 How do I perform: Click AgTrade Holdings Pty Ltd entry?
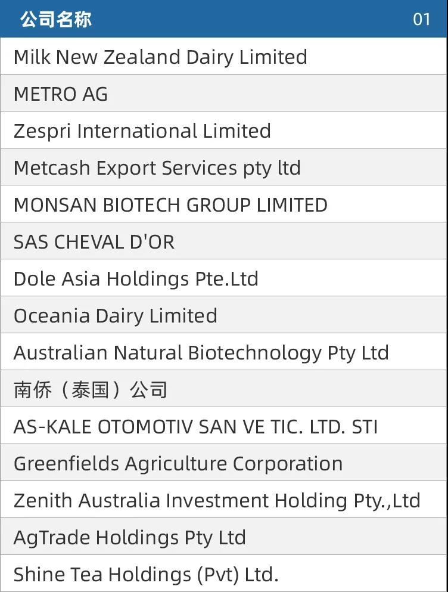[224, 537]
